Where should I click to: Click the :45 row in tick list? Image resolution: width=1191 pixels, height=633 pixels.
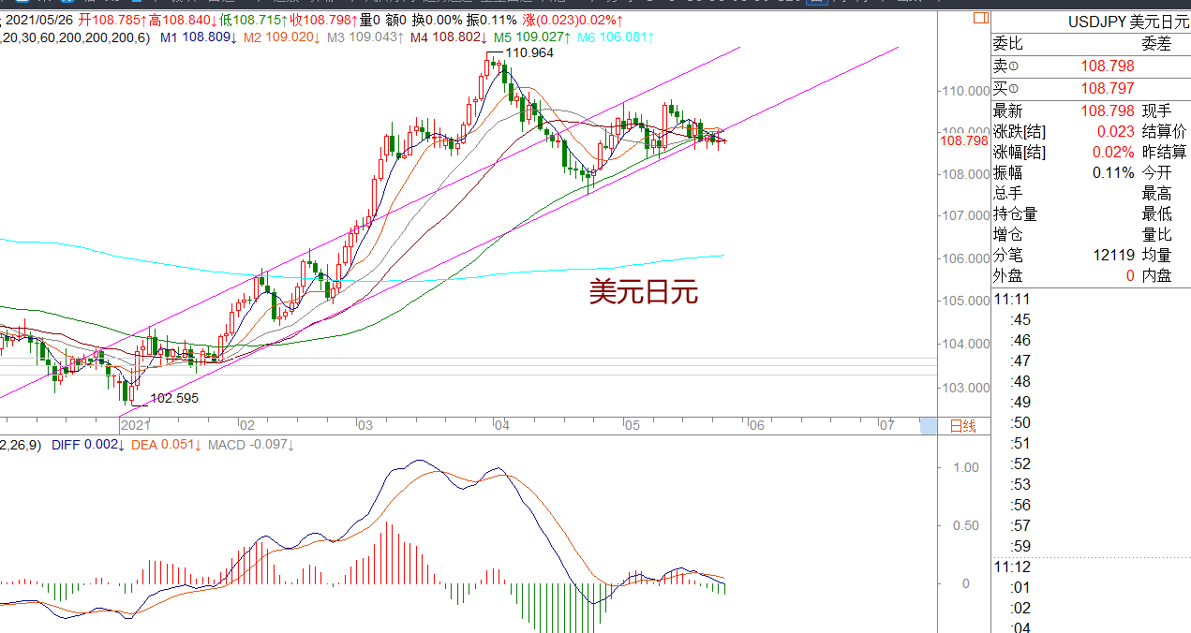coord(1020,320)
